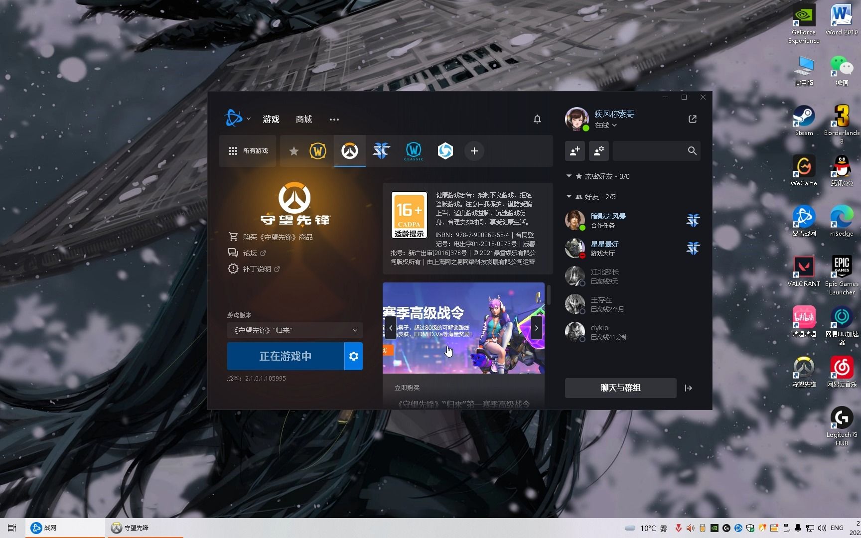Image resolution: width=861 pixels, height=538 pixels.
Task: Click microphone icon in system tray
Action: (x=798, y=528)
